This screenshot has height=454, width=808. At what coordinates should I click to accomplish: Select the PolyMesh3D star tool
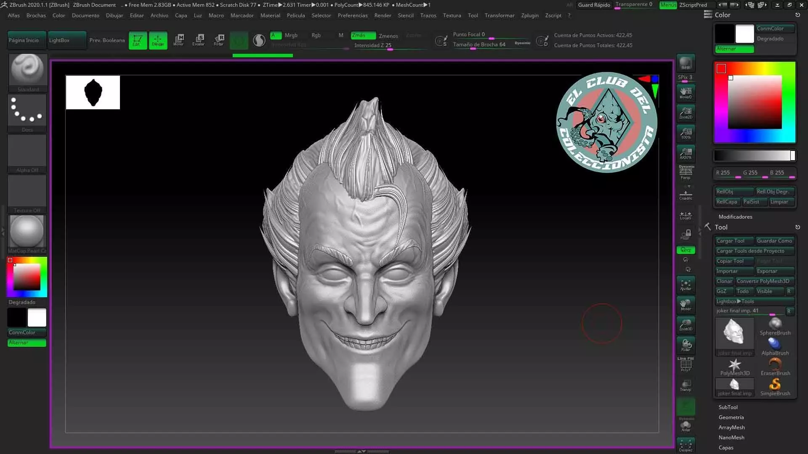tap(735, 367)
